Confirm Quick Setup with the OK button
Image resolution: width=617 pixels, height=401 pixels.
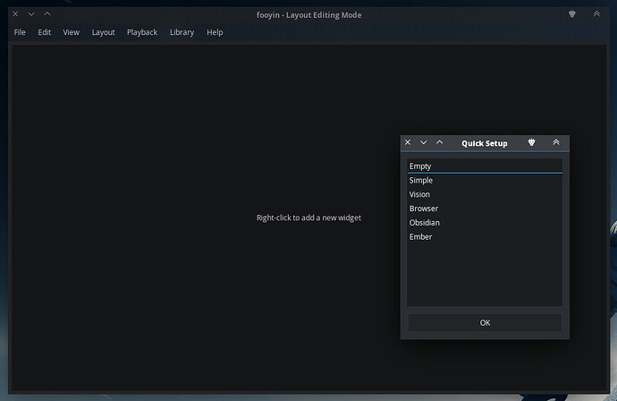coord(485,322)
